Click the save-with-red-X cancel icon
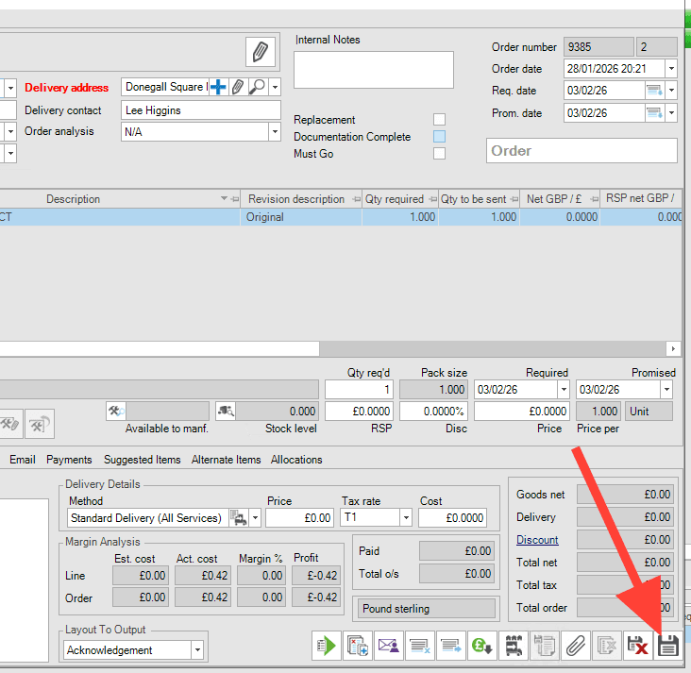This screenshot has height=673, width=691. click(638, 647)
